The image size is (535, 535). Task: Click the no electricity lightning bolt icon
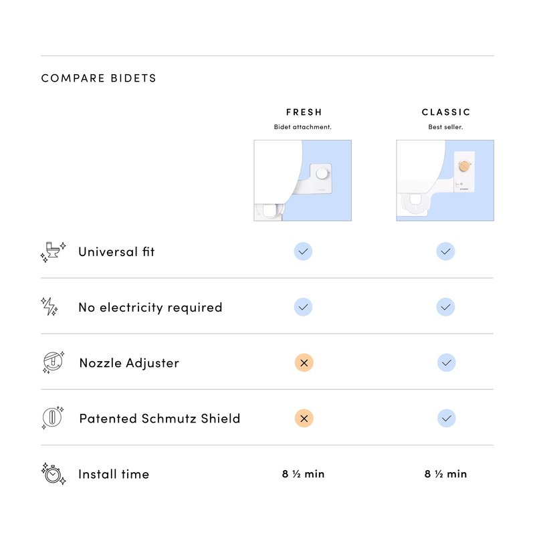pos(49,306)
